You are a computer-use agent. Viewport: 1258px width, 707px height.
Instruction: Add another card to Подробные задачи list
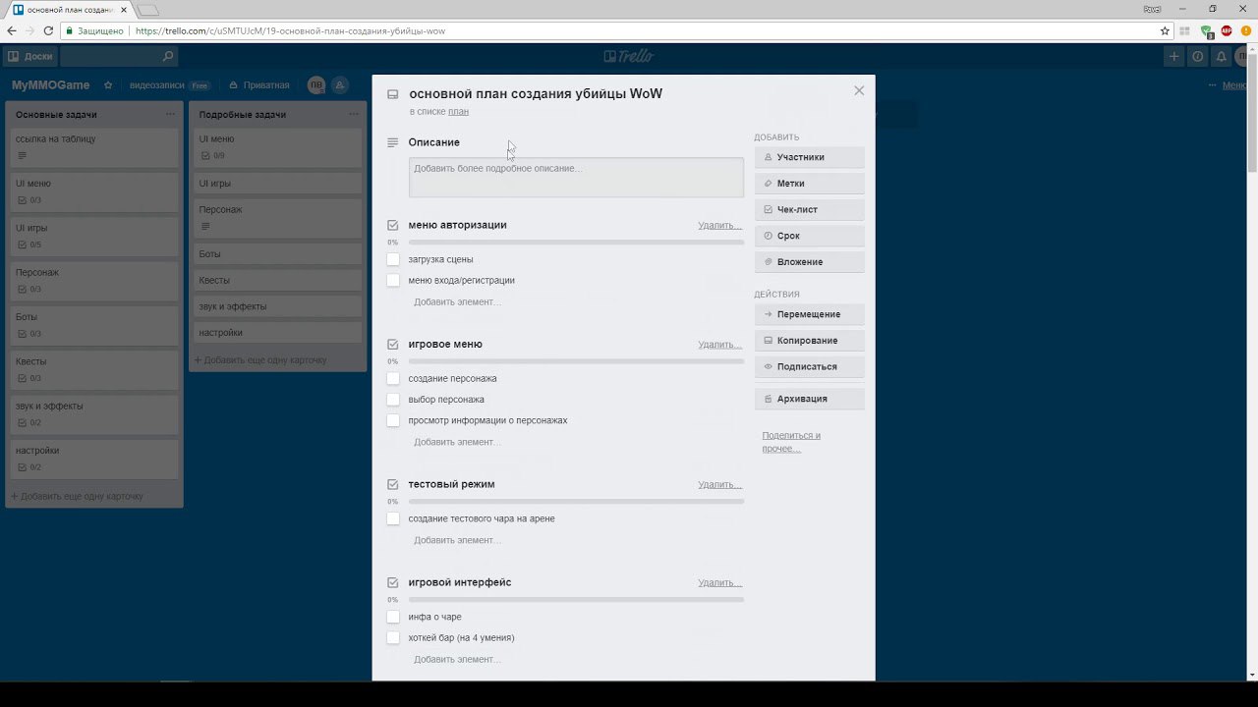pyautogui.click(x=260, y=360)
